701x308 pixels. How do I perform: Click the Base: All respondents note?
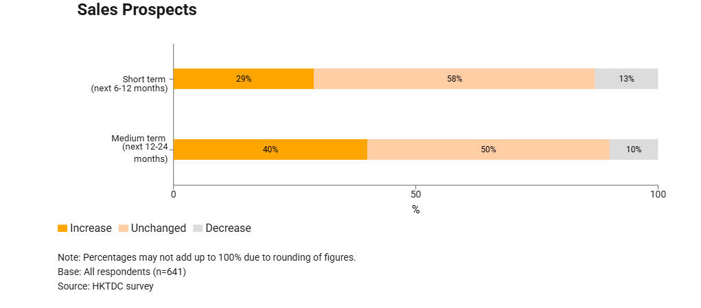tap(122, 272)
